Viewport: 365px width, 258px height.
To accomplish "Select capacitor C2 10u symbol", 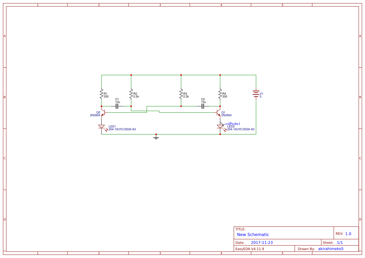I will tap(203, 106).
